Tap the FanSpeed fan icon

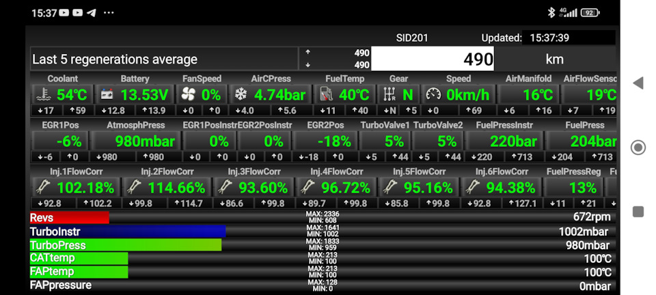(189, 95)
